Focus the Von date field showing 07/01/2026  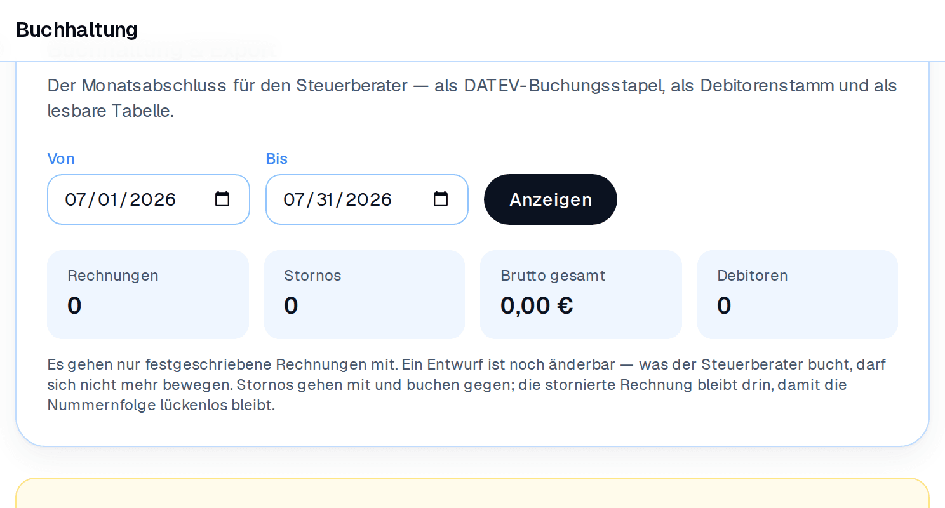149,199
